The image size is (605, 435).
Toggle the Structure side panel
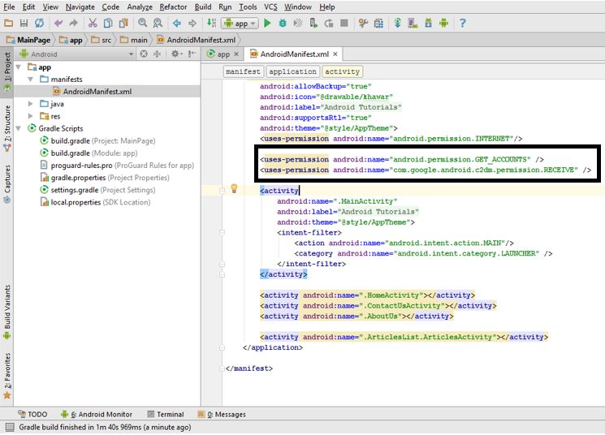coord(7,128)
